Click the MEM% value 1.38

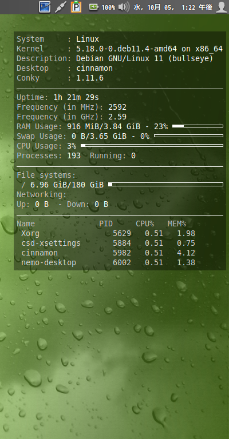(x=186, y=262)
